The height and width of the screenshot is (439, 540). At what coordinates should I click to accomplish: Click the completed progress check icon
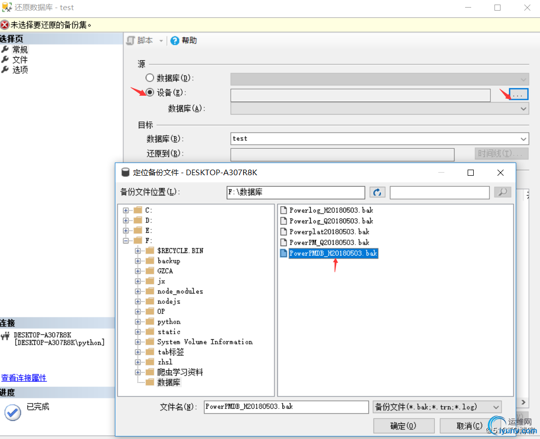pyautogui.click(x=13, y=412)
